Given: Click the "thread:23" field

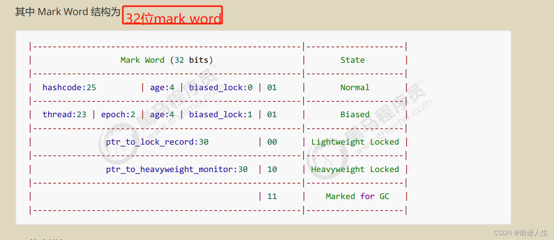Looking at the screenshot, I should (65, 115).
